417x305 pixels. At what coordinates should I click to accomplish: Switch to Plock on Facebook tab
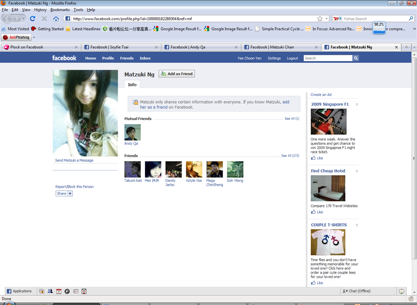click(41, 47)
